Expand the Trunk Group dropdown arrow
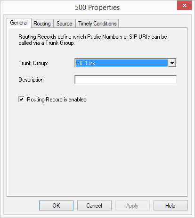This screenshot has width=195, height=218. pyautogui.click(x=172, y=63)
